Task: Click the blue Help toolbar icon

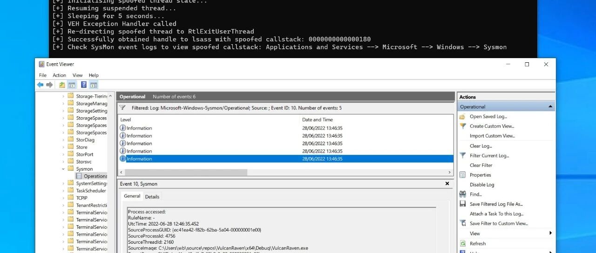Action: (x=84, y=85)
